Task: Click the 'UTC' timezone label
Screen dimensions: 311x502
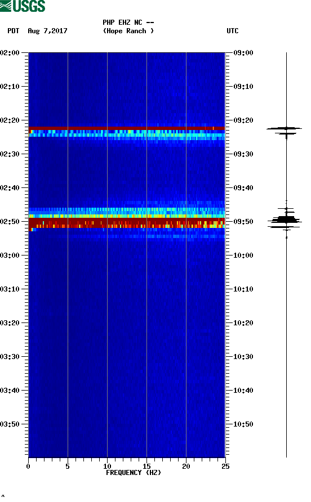Action: click(233, 31)
